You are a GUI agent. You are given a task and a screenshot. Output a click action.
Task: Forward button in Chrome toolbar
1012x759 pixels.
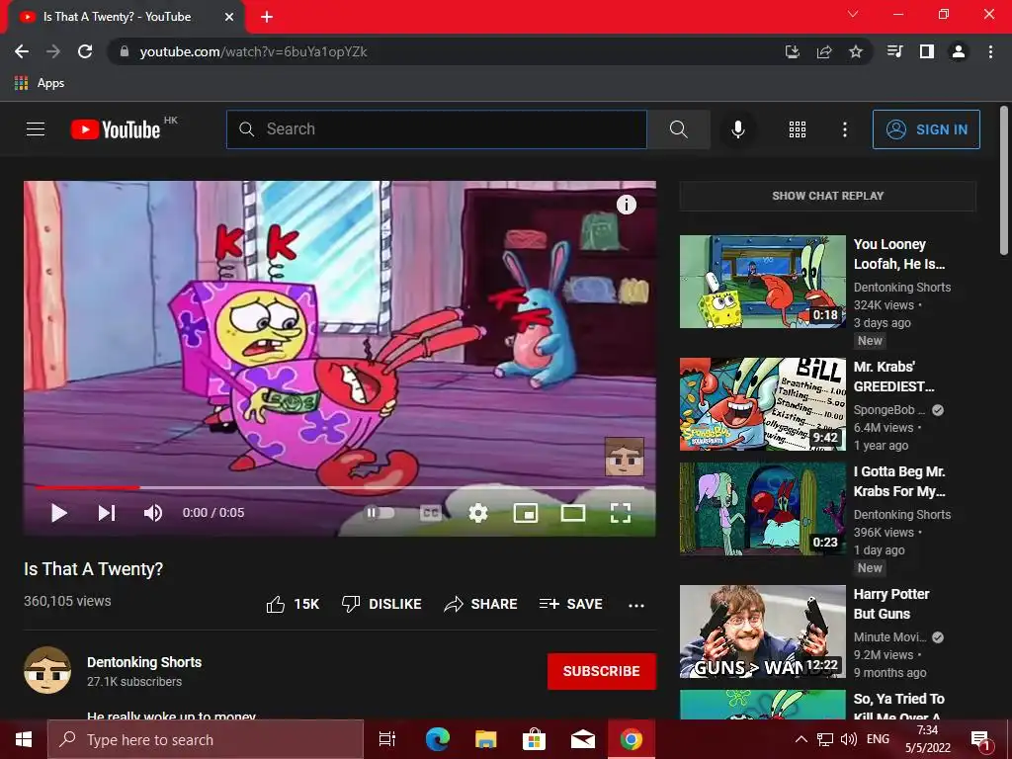click(x=53, y=51)
